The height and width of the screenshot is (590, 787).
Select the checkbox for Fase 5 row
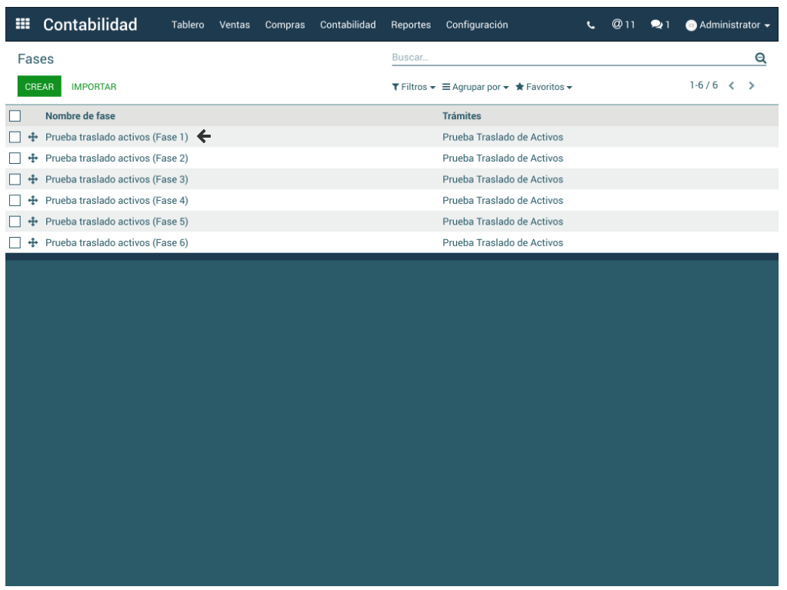(x=15, y=222)
